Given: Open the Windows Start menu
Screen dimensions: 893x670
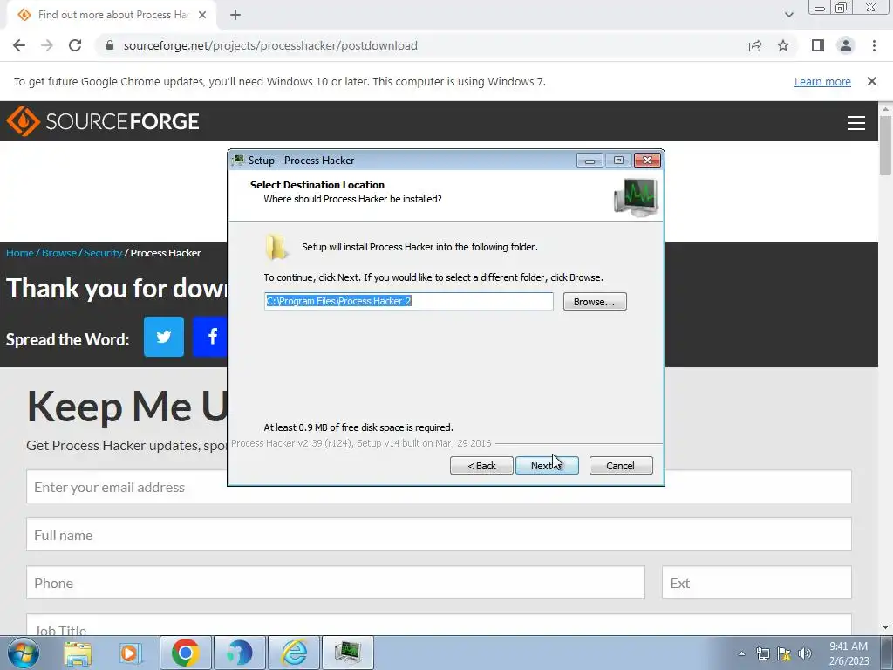Looking at the screenshot, I should tap(24, 653).
